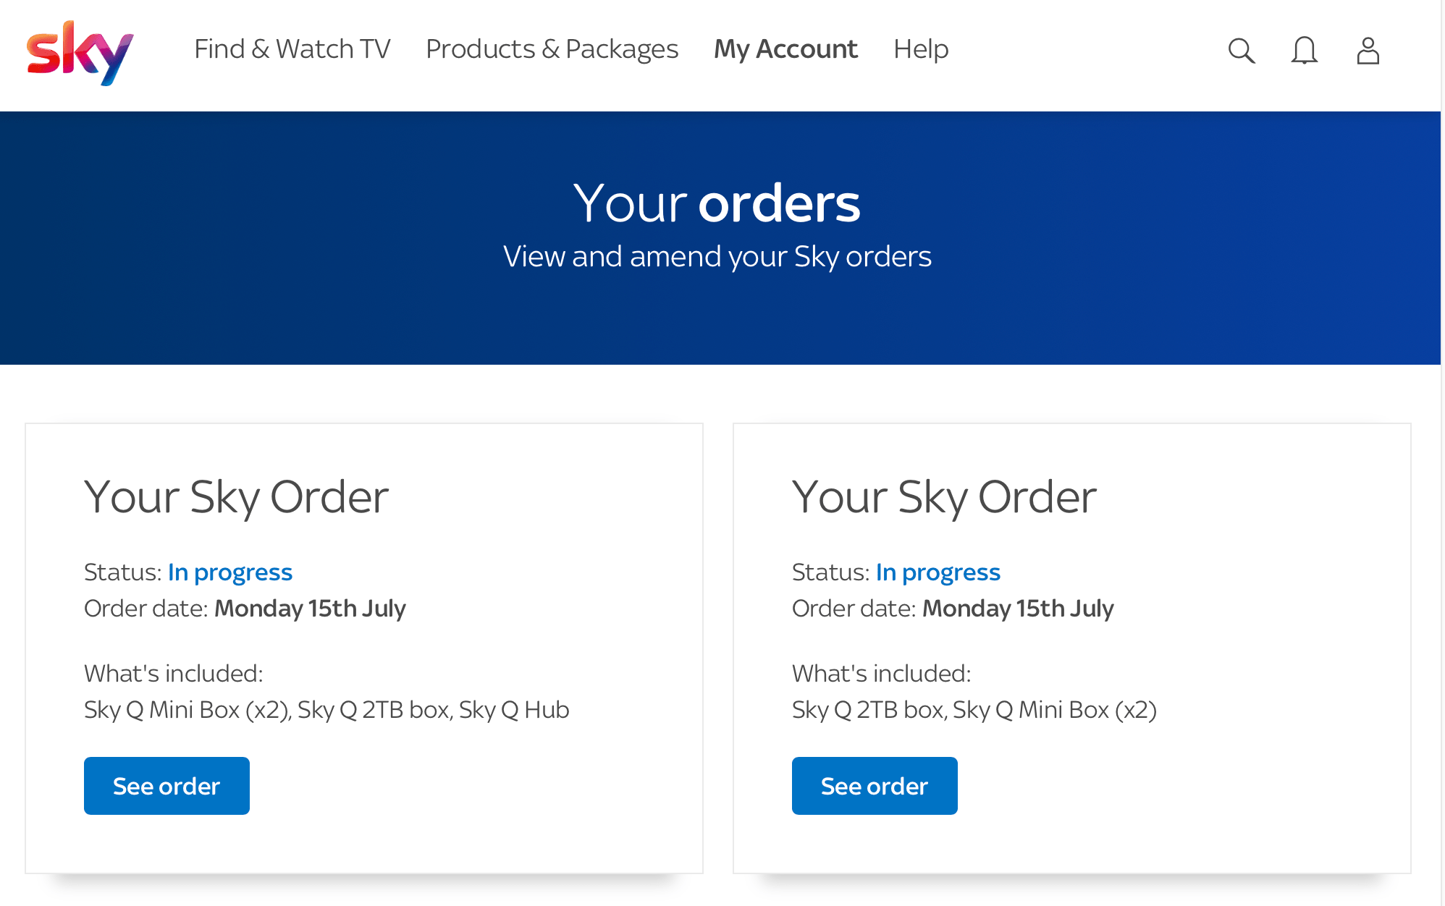Select the Your orders page heading

718,203
